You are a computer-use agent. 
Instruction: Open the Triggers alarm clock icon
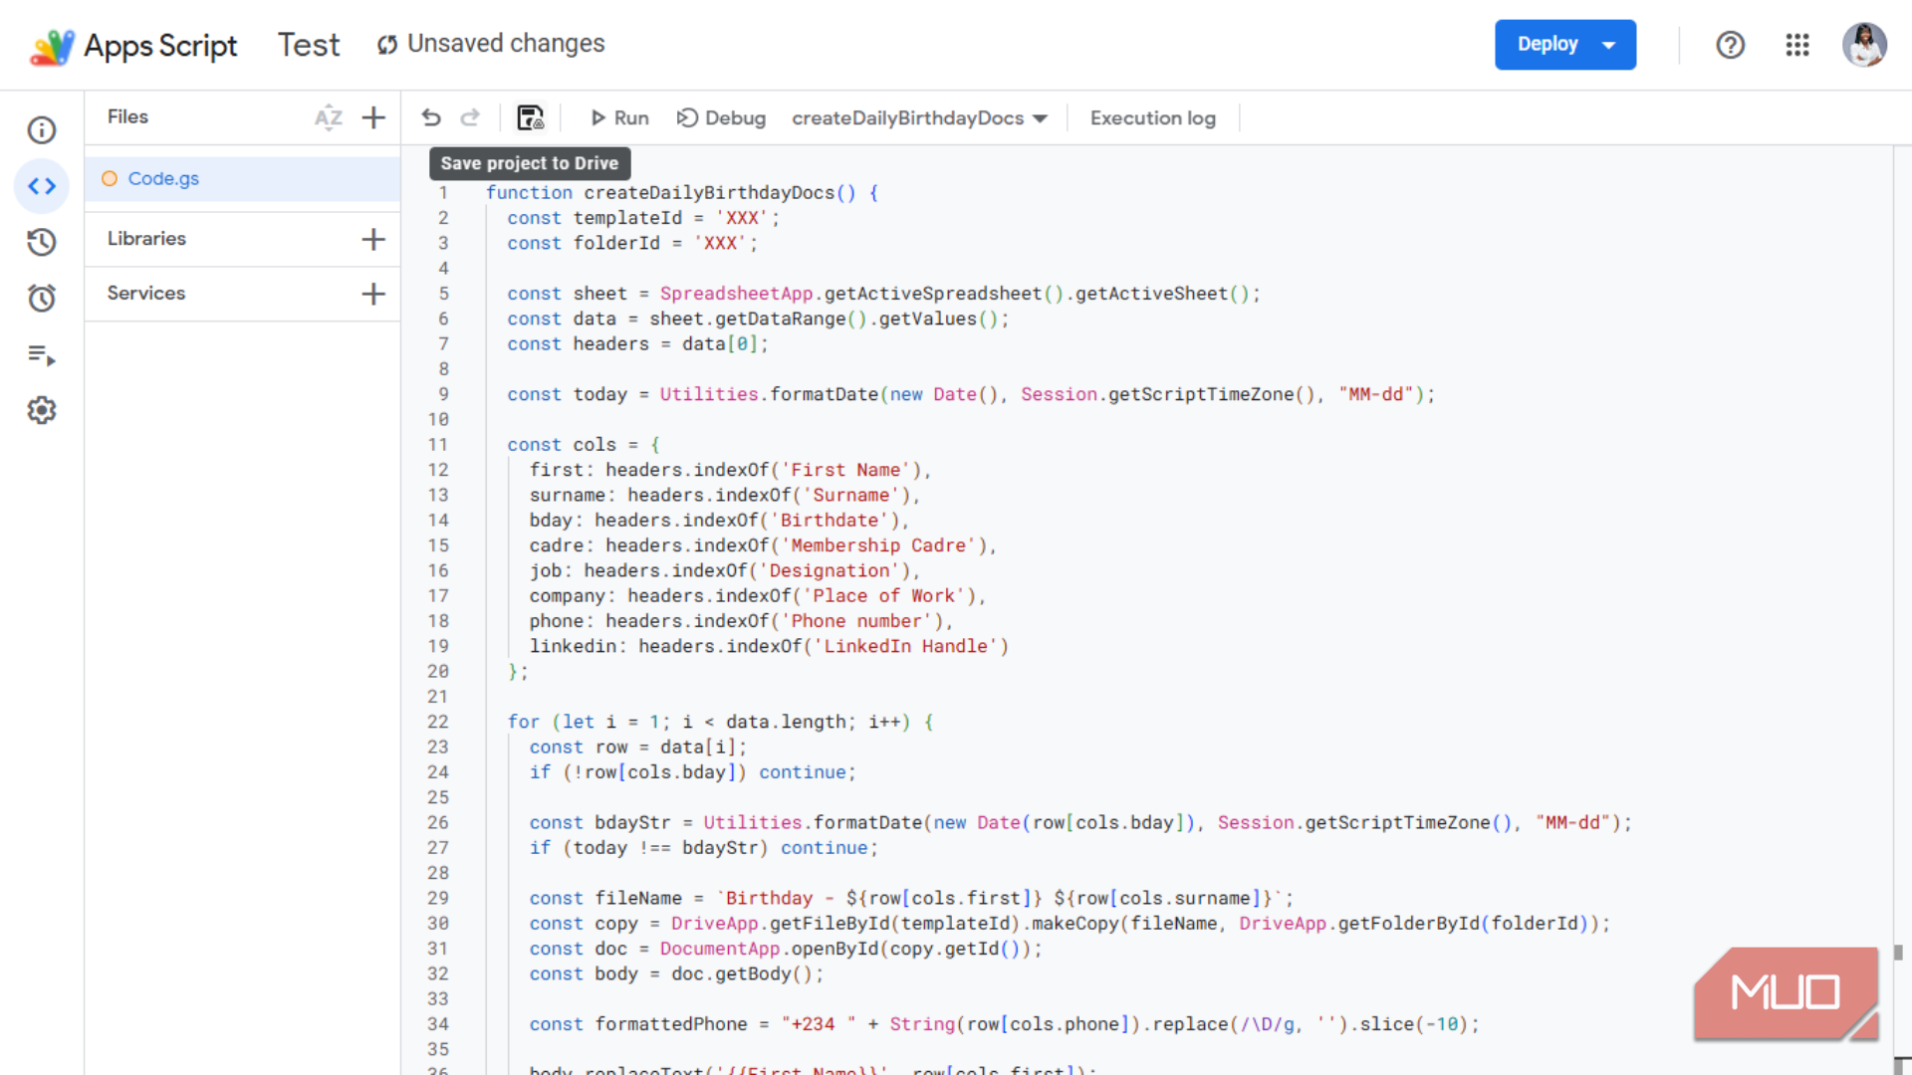42,298
